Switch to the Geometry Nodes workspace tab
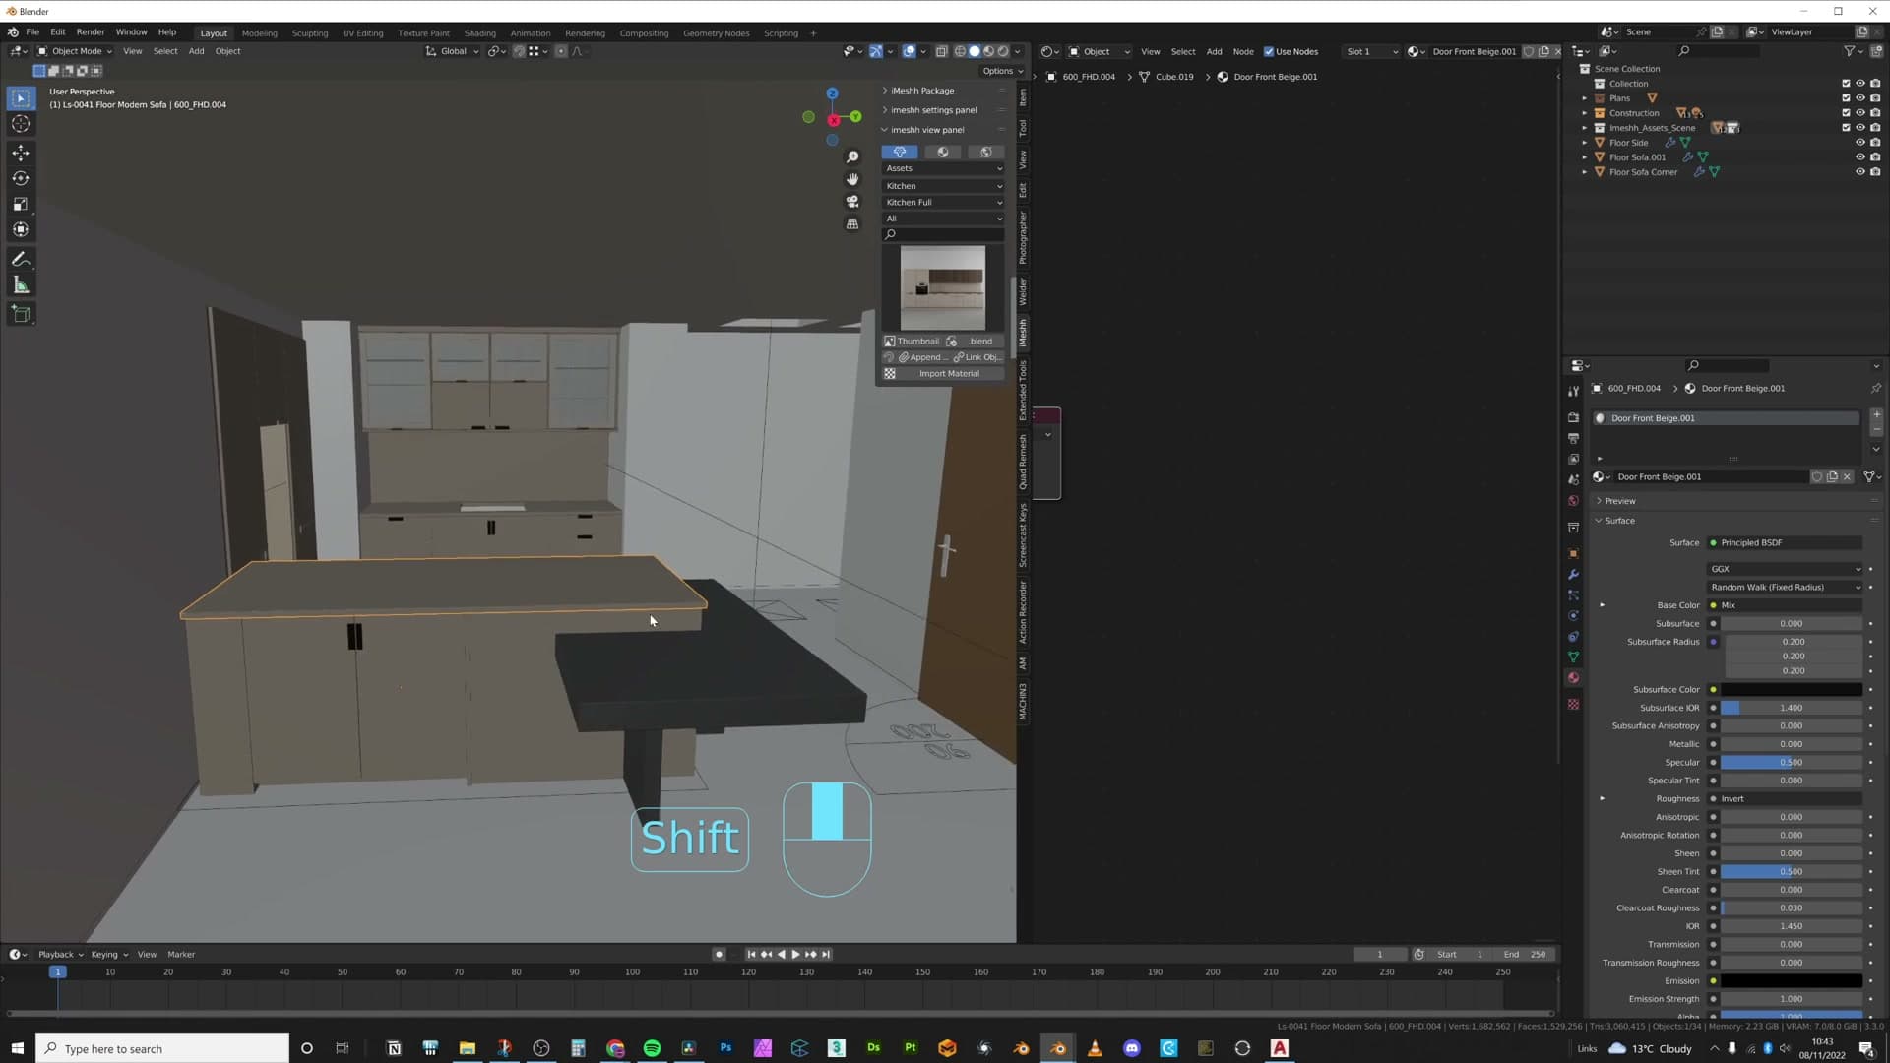The width and height of the screenshot is (1890, 1063). tap(716, 33)
